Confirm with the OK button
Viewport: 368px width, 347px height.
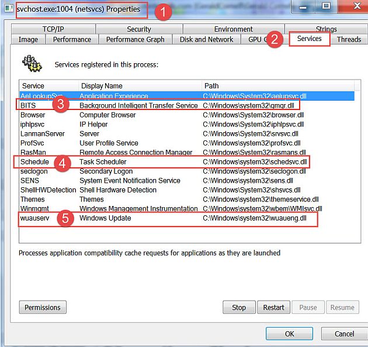coord(289,334)
